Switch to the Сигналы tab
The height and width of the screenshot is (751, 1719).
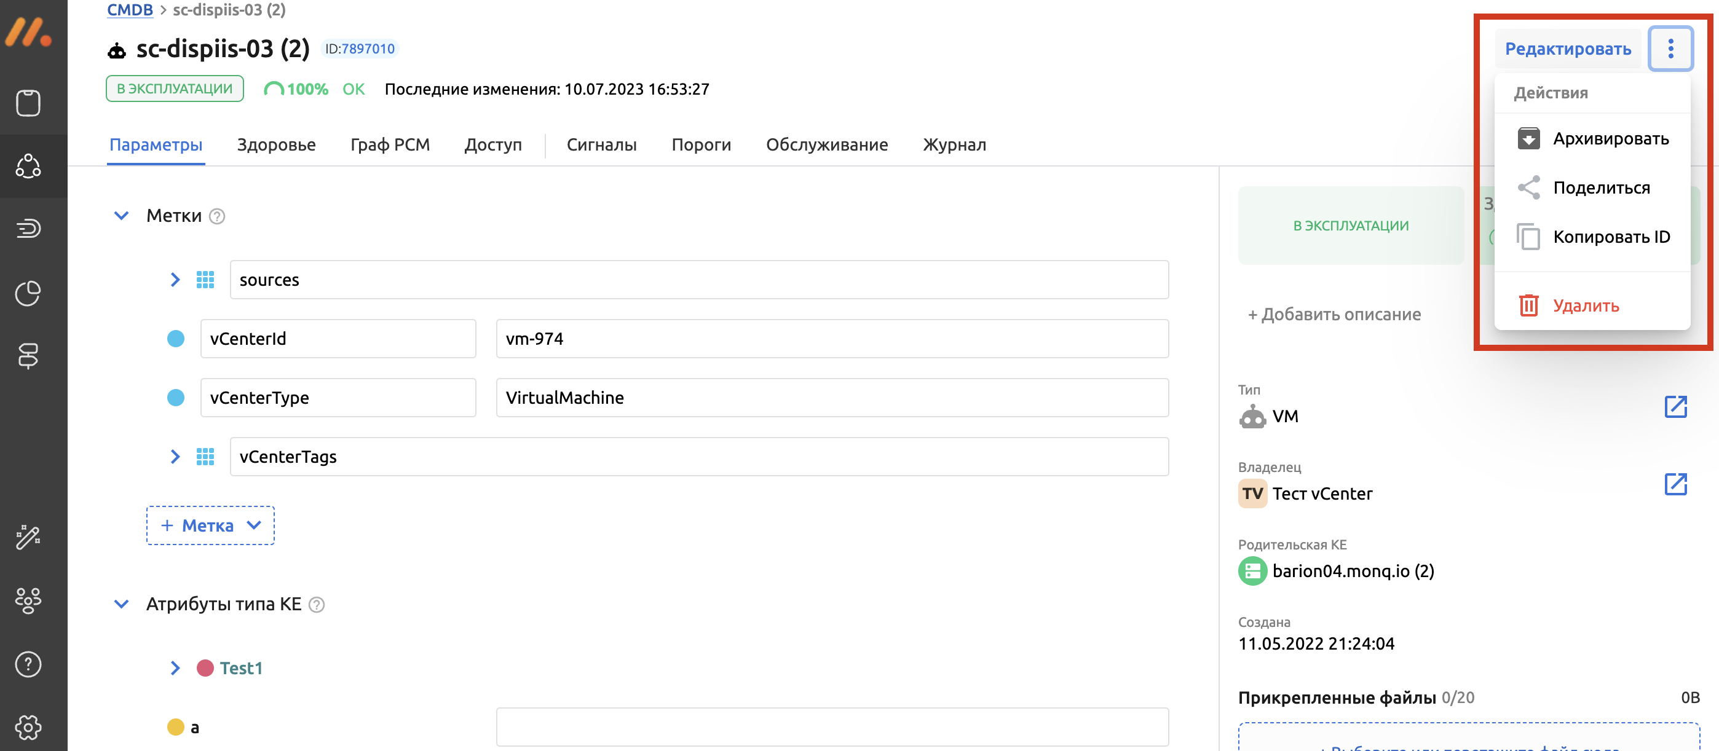[x=601, y=145]
